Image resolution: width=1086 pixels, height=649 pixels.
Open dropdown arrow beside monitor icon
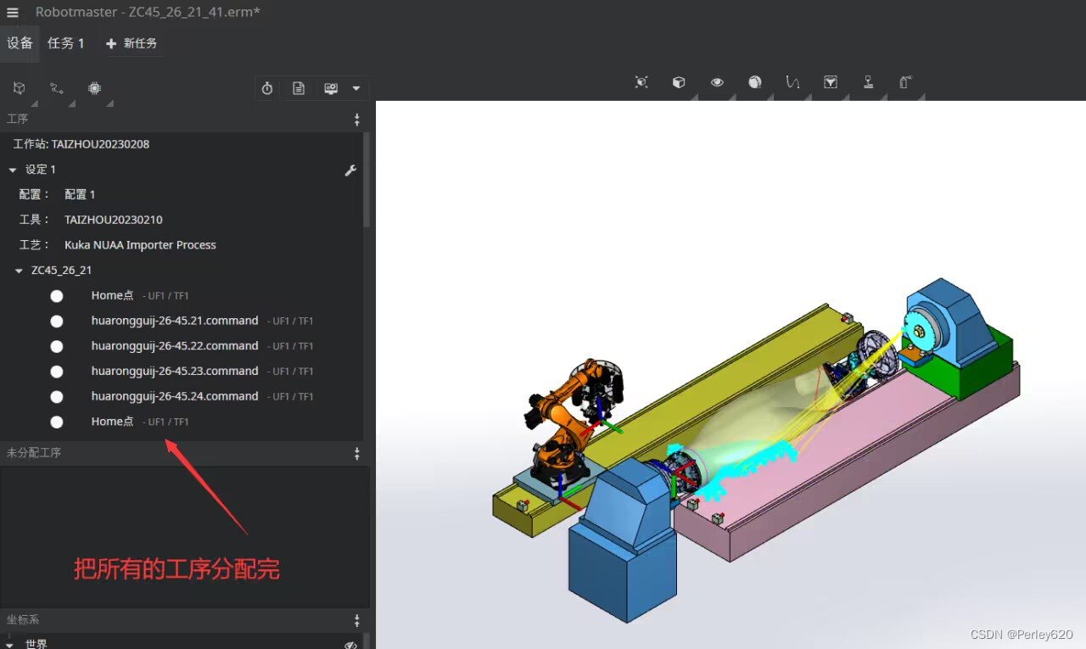pos(356,88)
